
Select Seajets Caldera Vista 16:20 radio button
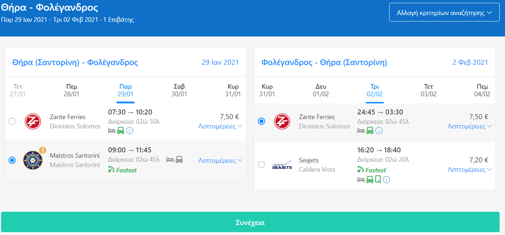pyautogui.click(x=261, y=165)
